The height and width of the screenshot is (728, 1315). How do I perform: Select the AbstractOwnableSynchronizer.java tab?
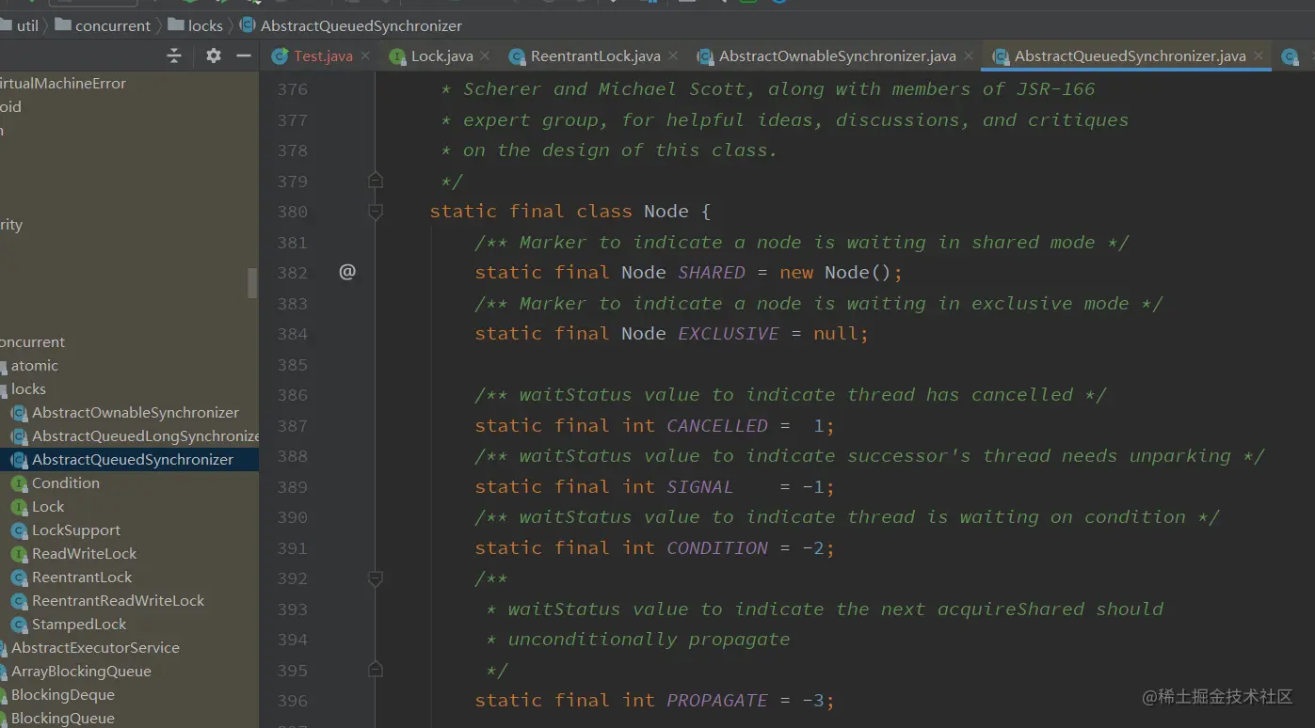click(837, 56)
